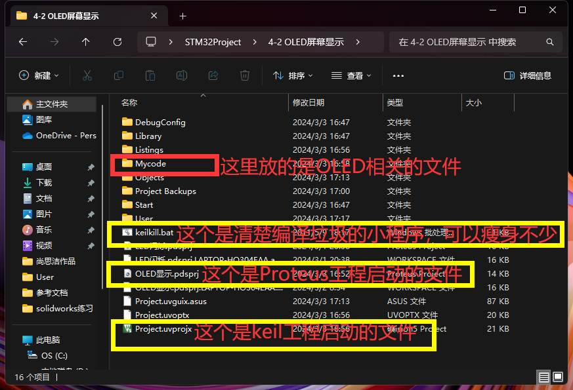This screenshot has height=390, width=573.
Task: Select 主文件夹 in the sidebar
Action: (x=52, y=104)
